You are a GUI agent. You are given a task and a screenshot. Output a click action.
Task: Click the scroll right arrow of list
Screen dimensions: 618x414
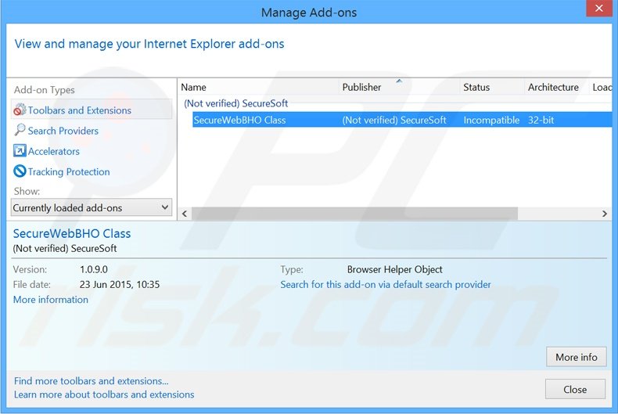tap(604, 214)
